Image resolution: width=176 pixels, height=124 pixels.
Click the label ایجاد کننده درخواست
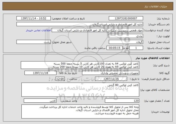click(x=157, y=30)
